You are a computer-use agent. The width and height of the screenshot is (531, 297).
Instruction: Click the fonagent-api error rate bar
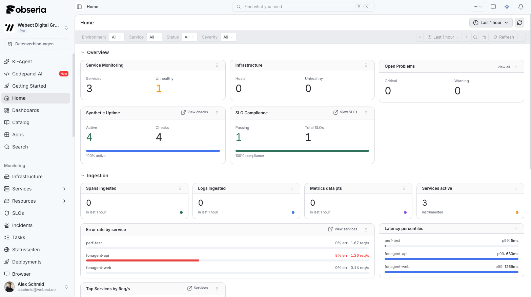(143, 260)
